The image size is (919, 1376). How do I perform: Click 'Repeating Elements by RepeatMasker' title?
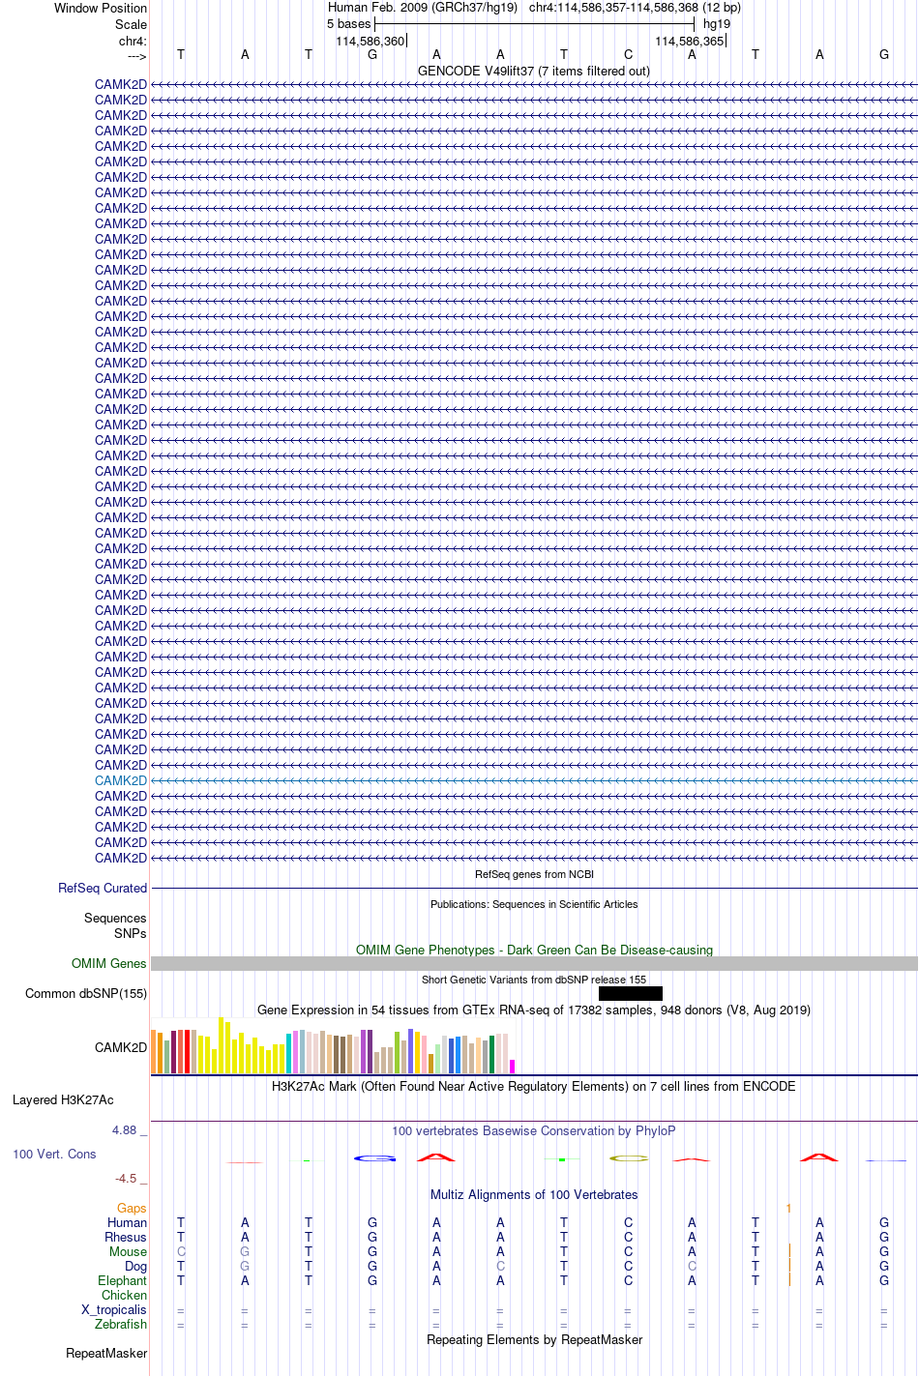534,1339
